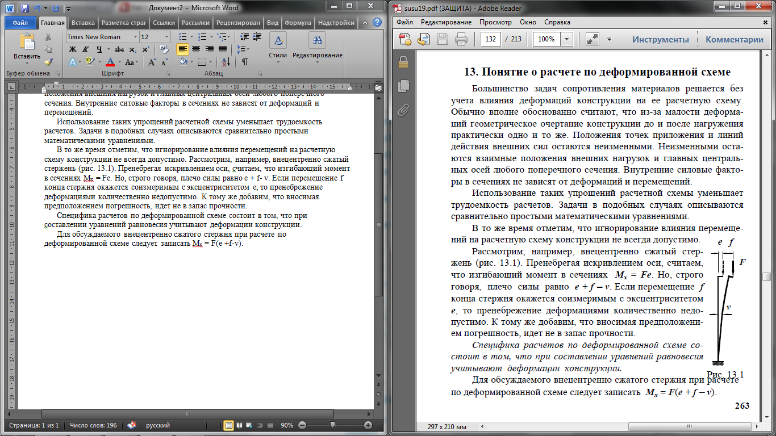Viewport: 776px width, 436px height.
Task: Copy selection with the copy icon
Action: pos(48,49)
